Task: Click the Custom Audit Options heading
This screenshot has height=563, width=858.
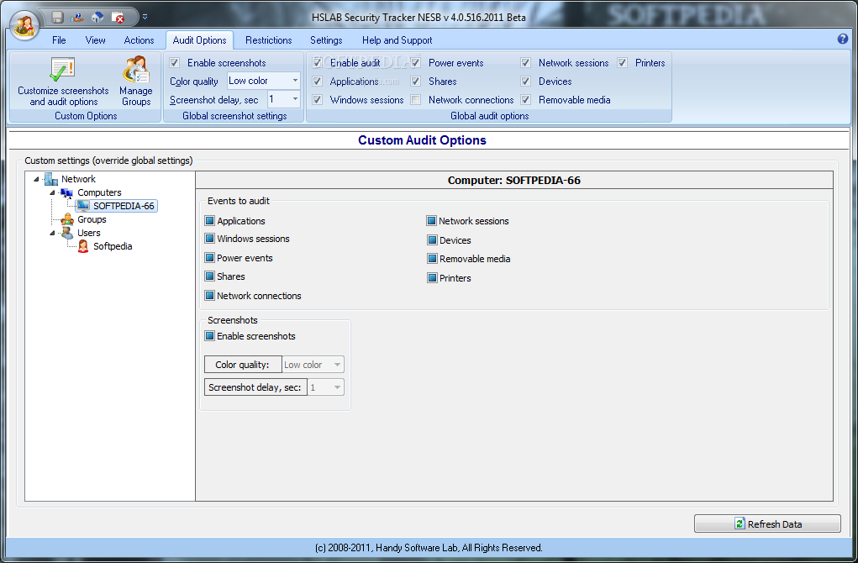Action: coord(422,140)
